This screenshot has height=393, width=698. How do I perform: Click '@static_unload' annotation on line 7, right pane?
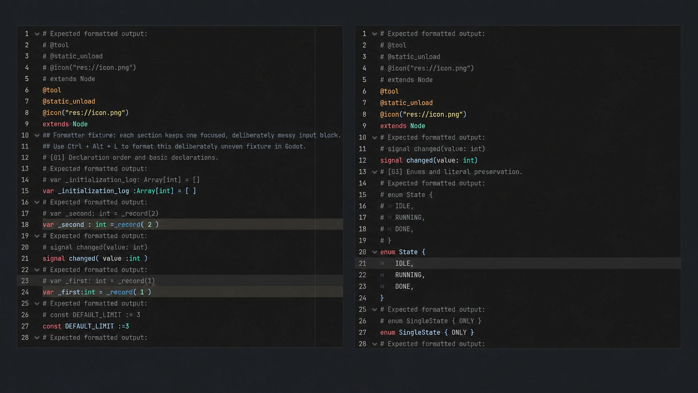coord(406,103)
